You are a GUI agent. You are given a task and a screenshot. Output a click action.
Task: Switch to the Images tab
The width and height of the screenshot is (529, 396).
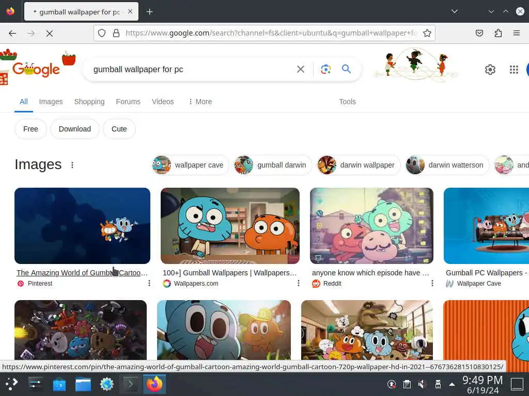51,102
